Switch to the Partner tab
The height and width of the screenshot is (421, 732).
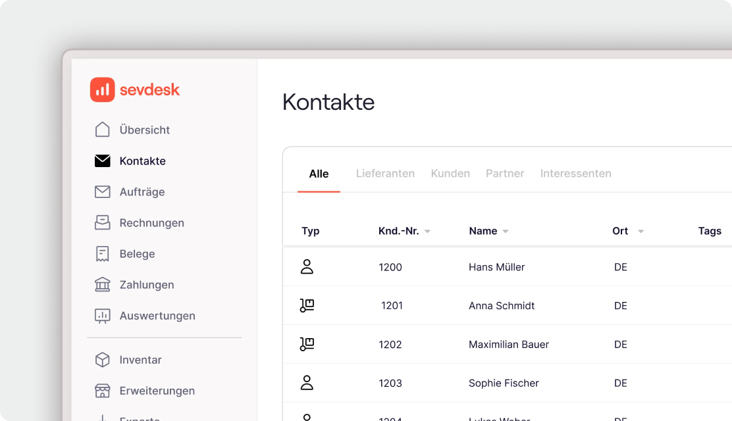(x=505, y=174)
